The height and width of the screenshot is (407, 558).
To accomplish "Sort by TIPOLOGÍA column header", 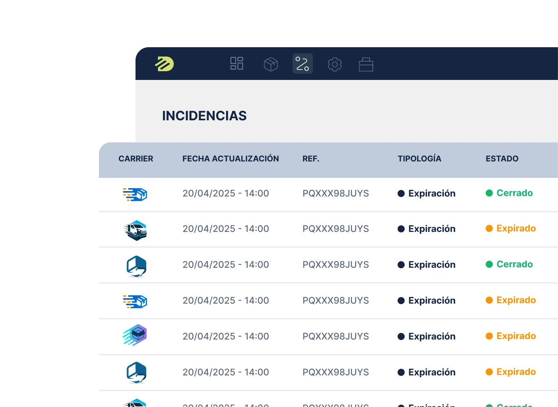I will point(419,159).
